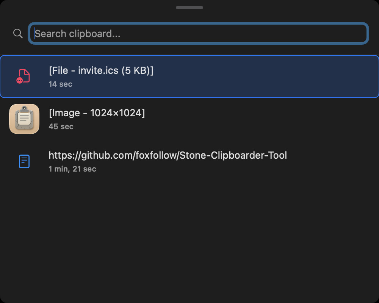The height and width of the screenshot is (303, 379).
Task: Click the blue text document icon
Action: pyautogui.click(x=24, y=161)
